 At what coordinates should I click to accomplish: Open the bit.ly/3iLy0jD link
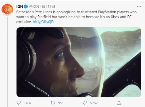pyautogui.click(x=43, y=22)
